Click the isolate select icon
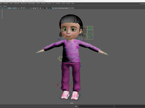The height and width of the screenshot is (108, 145). [31, 8]
